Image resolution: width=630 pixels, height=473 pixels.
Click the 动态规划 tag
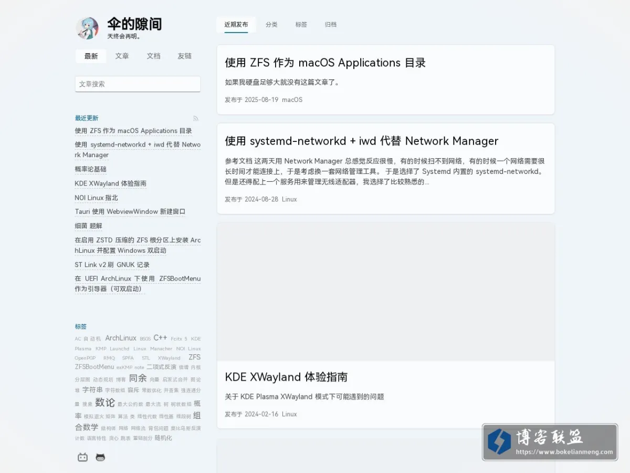click(103, 379)
